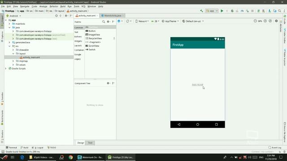Open the Refactor menu

click(x=54, y=6)
